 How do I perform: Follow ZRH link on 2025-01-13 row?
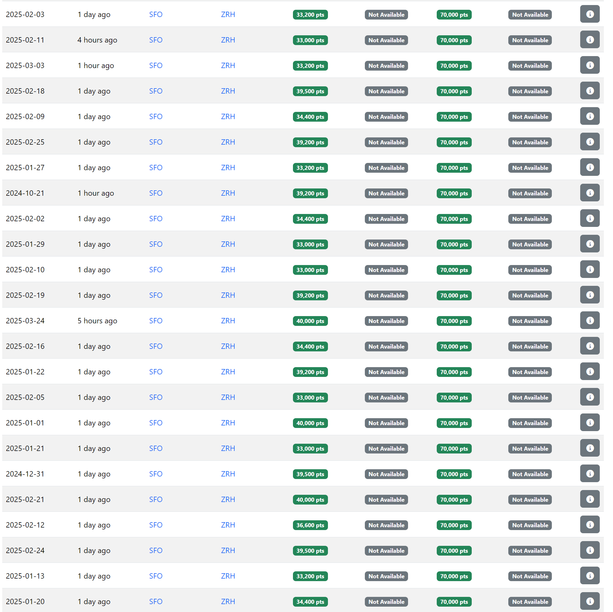click(x=228, y=576)
